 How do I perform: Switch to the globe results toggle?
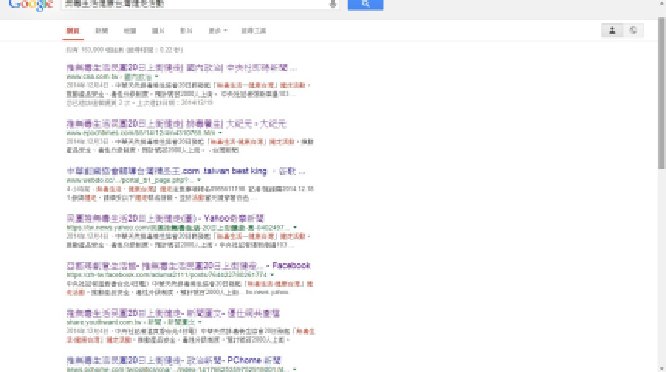[x=633, y=30]
